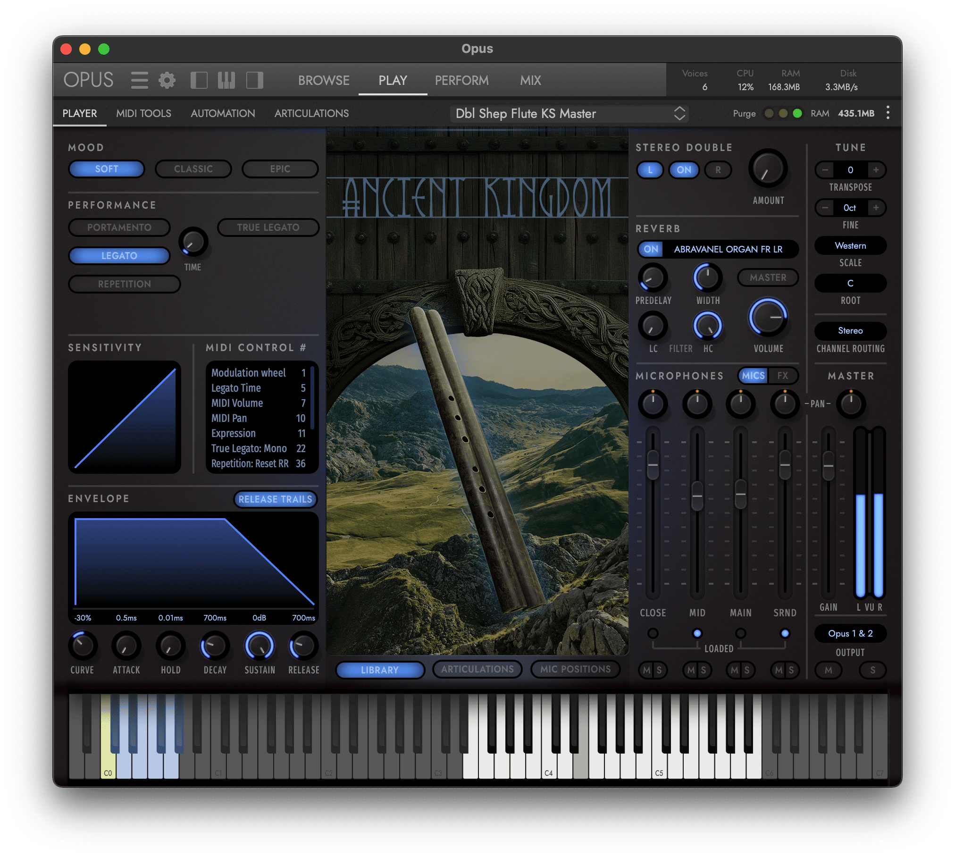Toggle the keyboard panel icon
Screen dimensions: 955x857
coord(226,80)
